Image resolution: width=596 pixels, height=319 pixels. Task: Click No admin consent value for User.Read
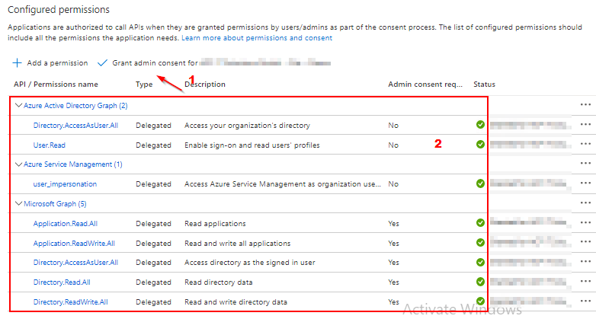click(x=393, y=145)
